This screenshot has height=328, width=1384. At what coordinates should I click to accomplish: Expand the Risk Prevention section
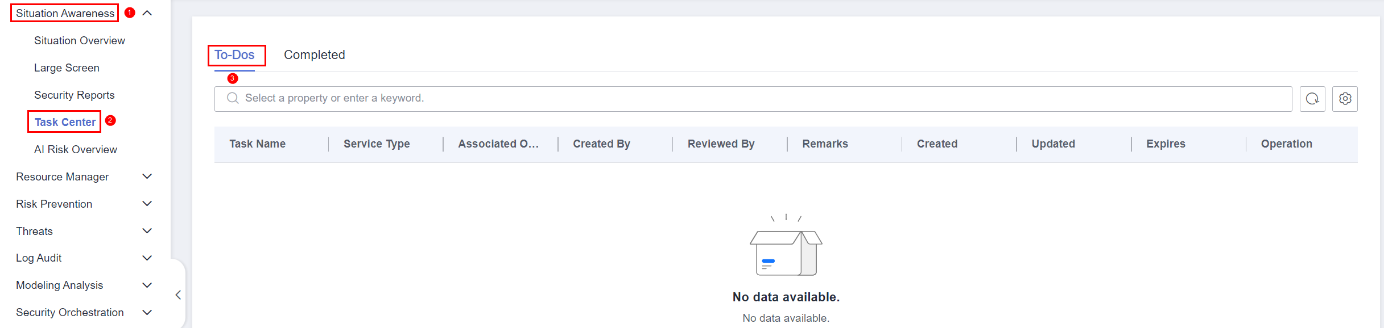tap(147, 204)
